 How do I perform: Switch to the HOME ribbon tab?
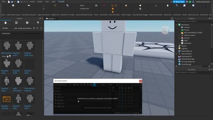tap(32, 2)
